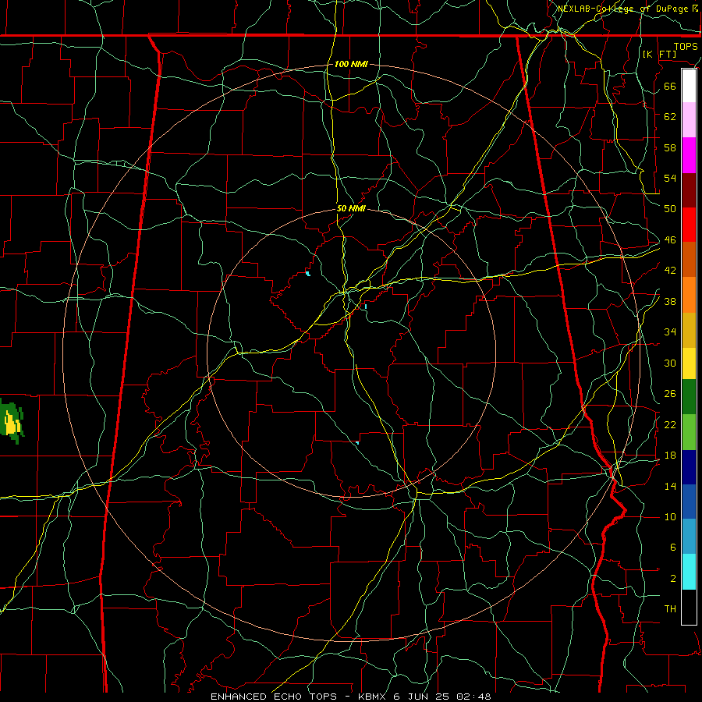Click the '22' legend value

pos(670,424)
